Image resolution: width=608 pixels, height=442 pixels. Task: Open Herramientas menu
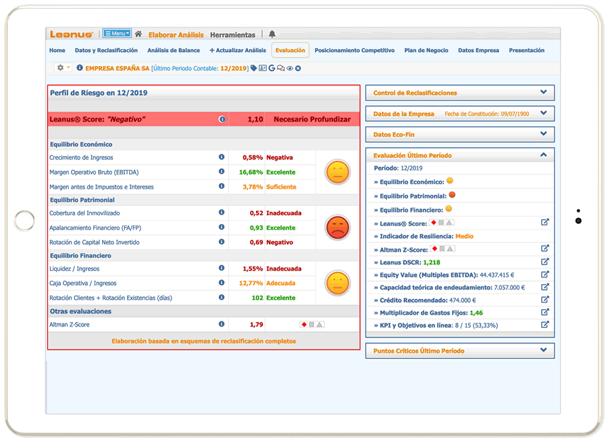pyautogui.click(x=232, y=35)
